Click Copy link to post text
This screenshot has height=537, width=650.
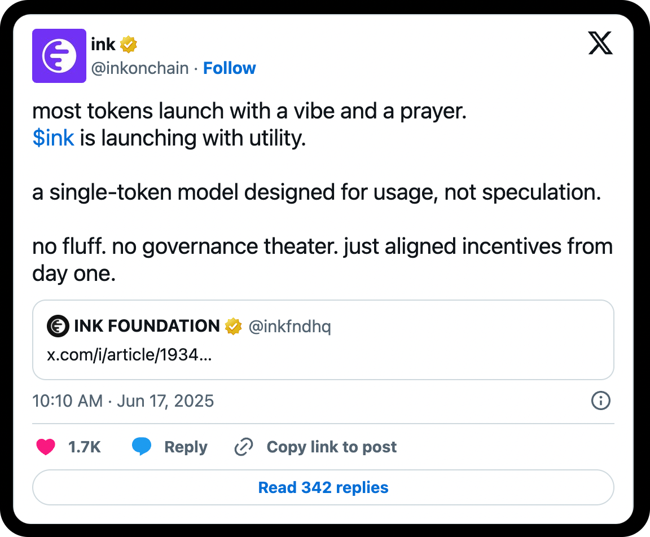[x=332, y=447]
